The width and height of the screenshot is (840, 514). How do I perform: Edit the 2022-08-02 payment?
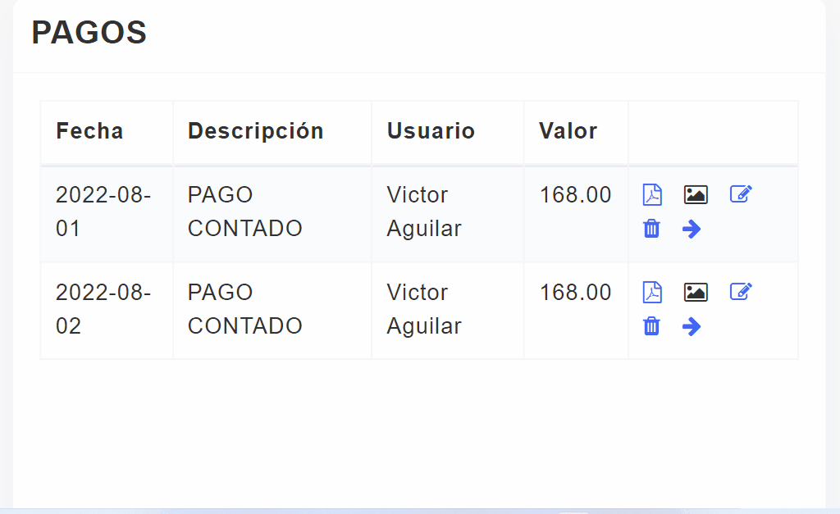tap(741, 293)
